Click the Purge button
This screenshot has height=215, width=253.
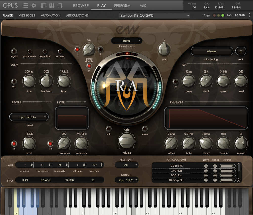click(207, 15)
